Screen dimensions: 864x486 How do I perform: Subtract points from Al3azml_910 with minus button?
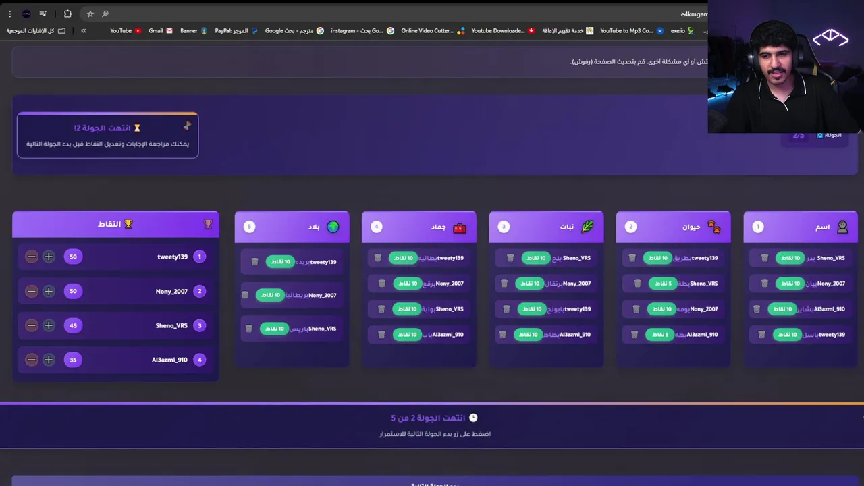click(32, 360)
